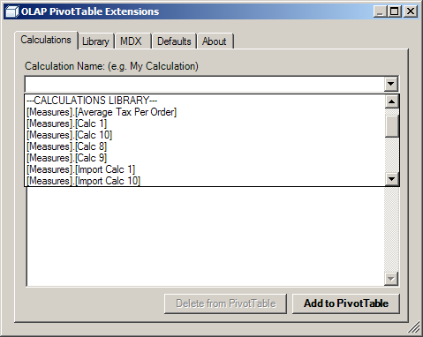Click the Calculation Name input field

click(x=205, y=85)
